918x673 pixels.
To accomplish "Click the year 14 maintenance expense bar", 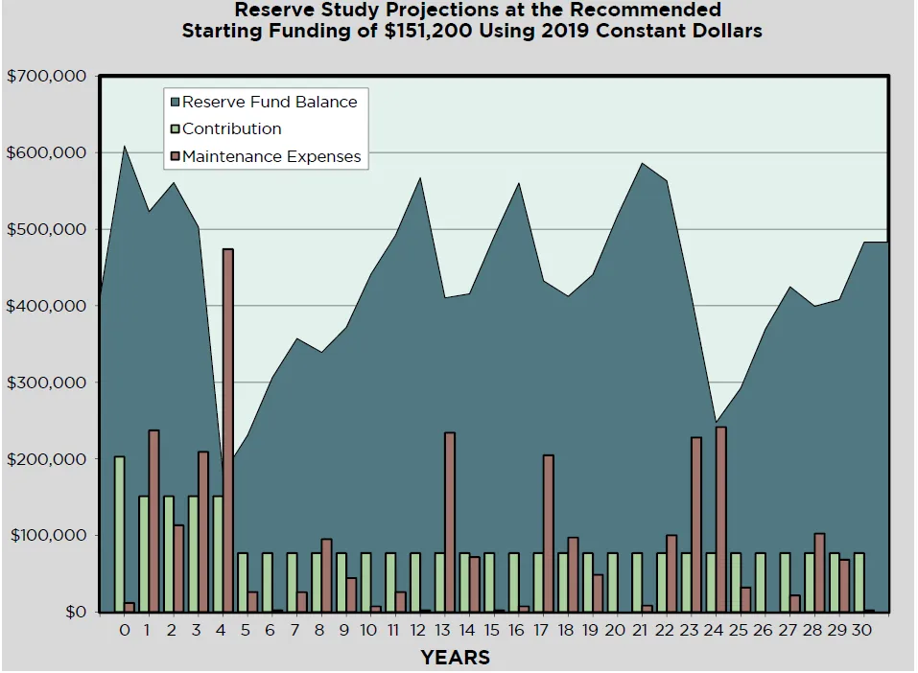I will 474,585.
